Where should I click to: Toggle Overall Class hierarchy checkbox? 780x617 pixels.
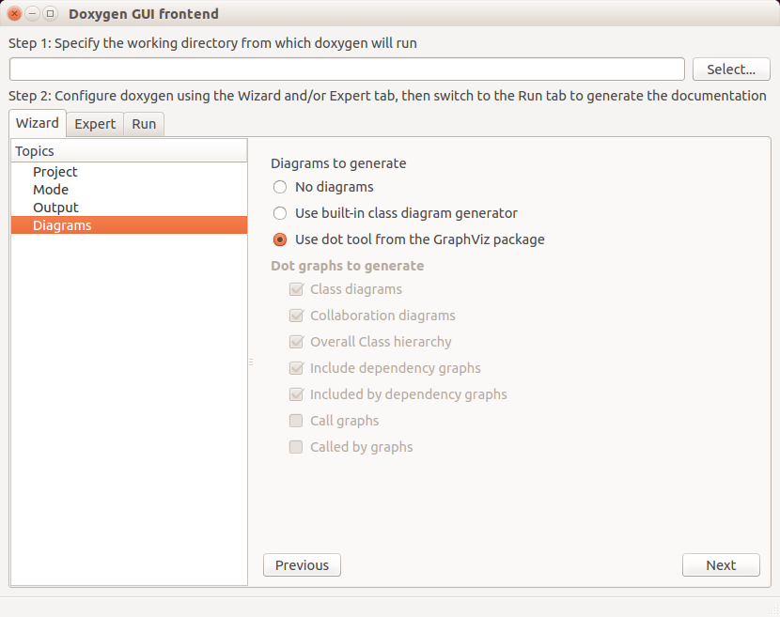(x=296, y=342)
